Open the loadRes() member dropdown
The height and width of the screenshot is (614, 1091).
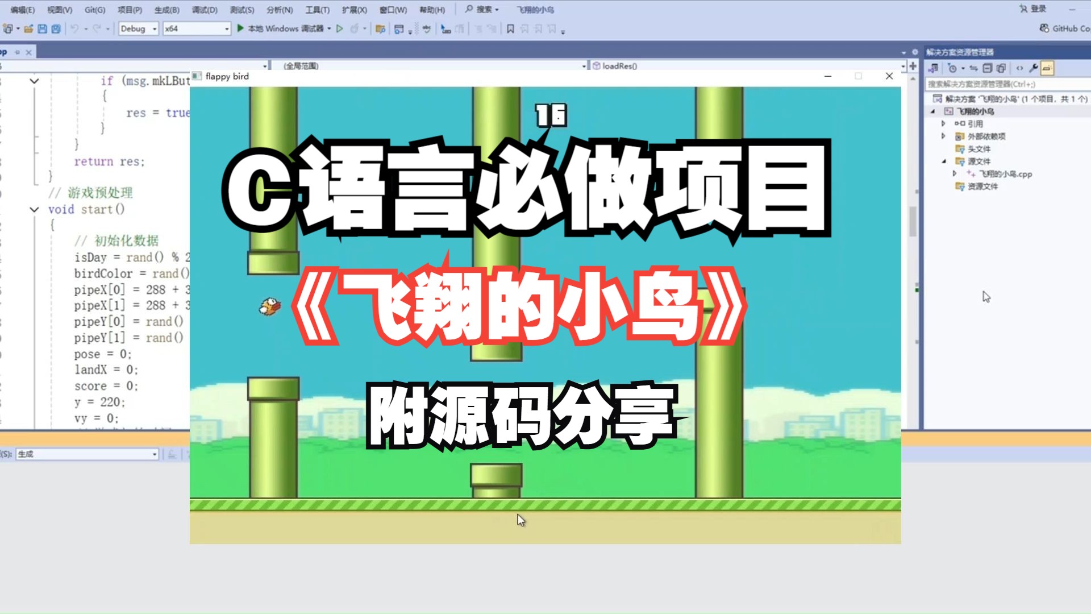click(748, 66)
